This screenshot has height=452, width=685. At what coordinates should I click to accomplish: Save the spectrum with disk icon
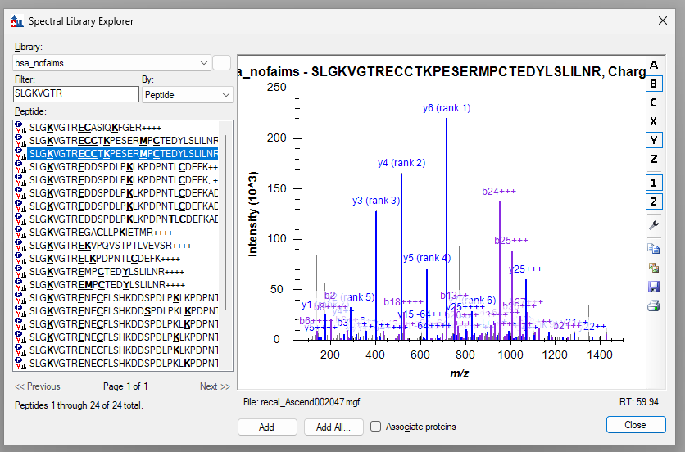pos(653,287)
